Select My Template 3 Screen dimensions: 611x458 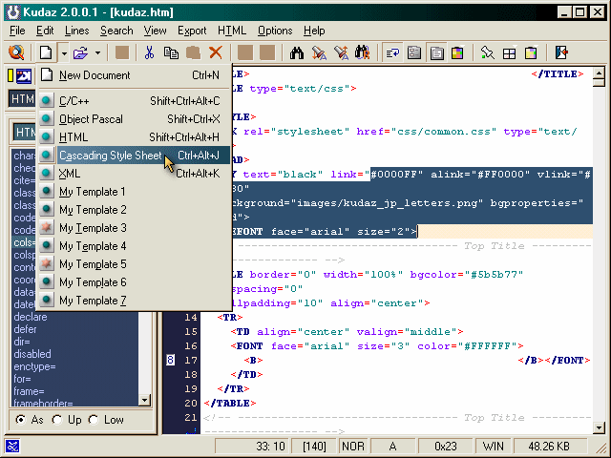pos(134,228)
